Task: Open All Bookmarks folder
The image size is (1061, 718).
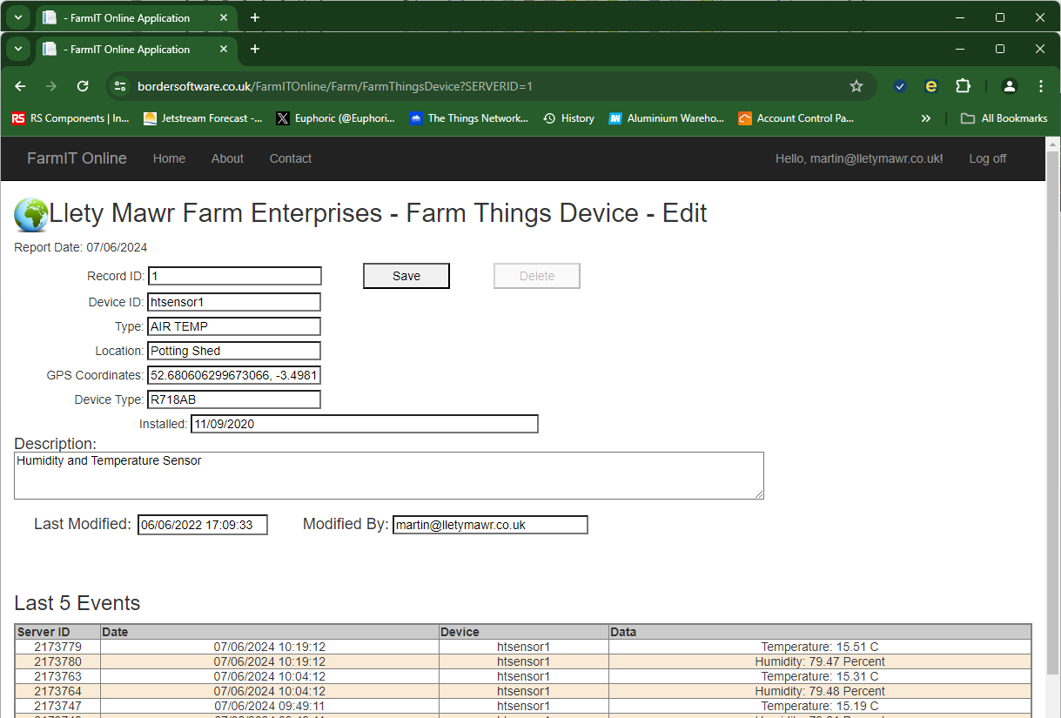Action: click(1004, 118)
